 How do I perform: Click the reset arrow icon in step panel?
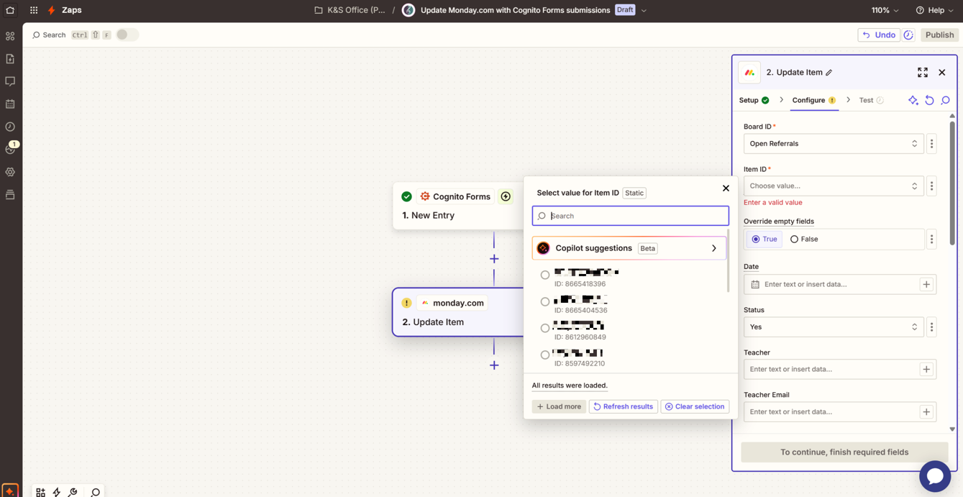click(929, 101)
